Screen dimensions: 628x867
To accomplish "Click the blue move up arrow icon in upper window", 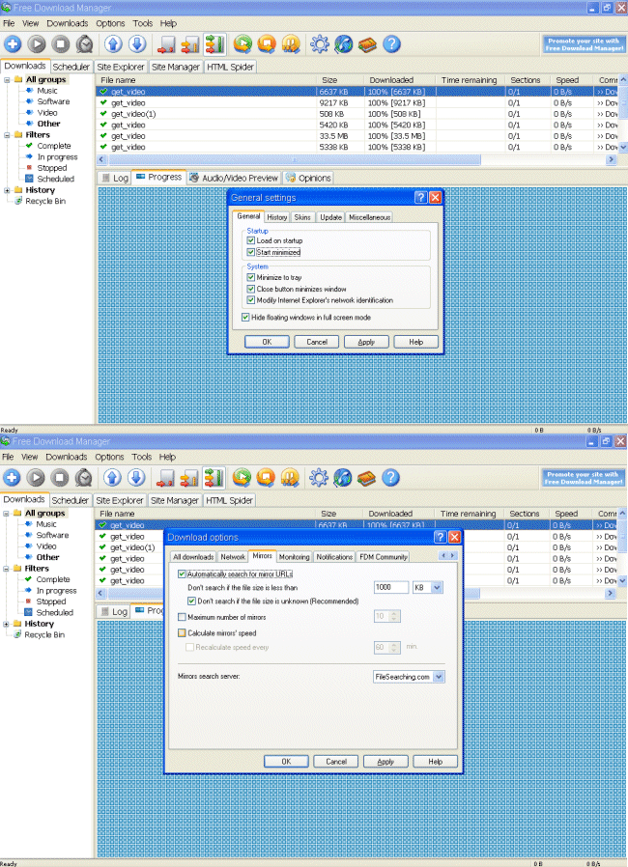I will tap(113, 44).
